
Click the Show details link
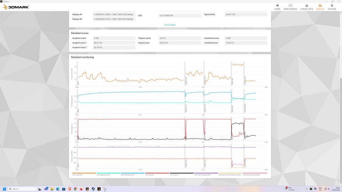(x=170, y=25)
